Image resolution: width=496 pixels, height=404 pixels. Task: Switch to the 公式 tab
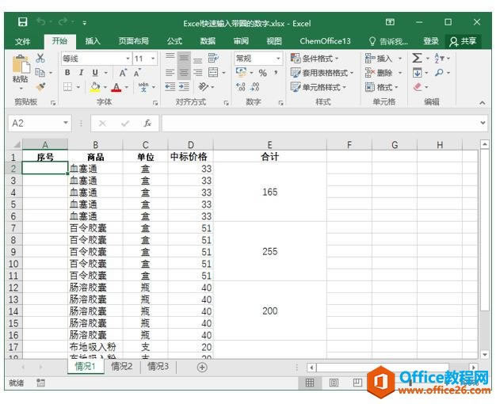(x=174, y=41)
